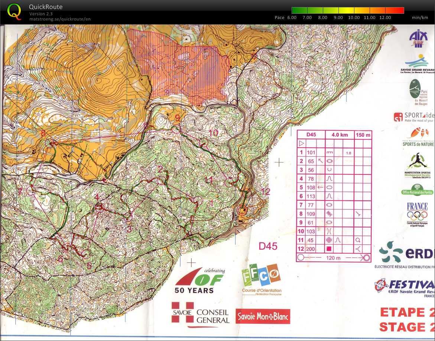Click the 12.00 pace legend value

pos(385,17)
